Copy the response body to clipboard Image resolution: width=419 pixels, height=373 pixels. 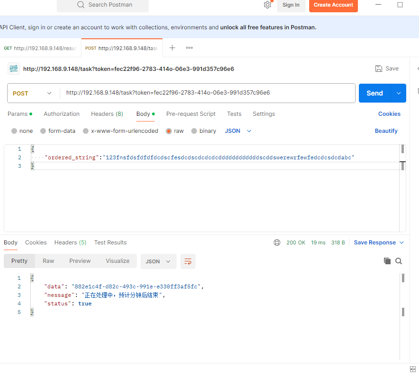click(x=387, y=261)
